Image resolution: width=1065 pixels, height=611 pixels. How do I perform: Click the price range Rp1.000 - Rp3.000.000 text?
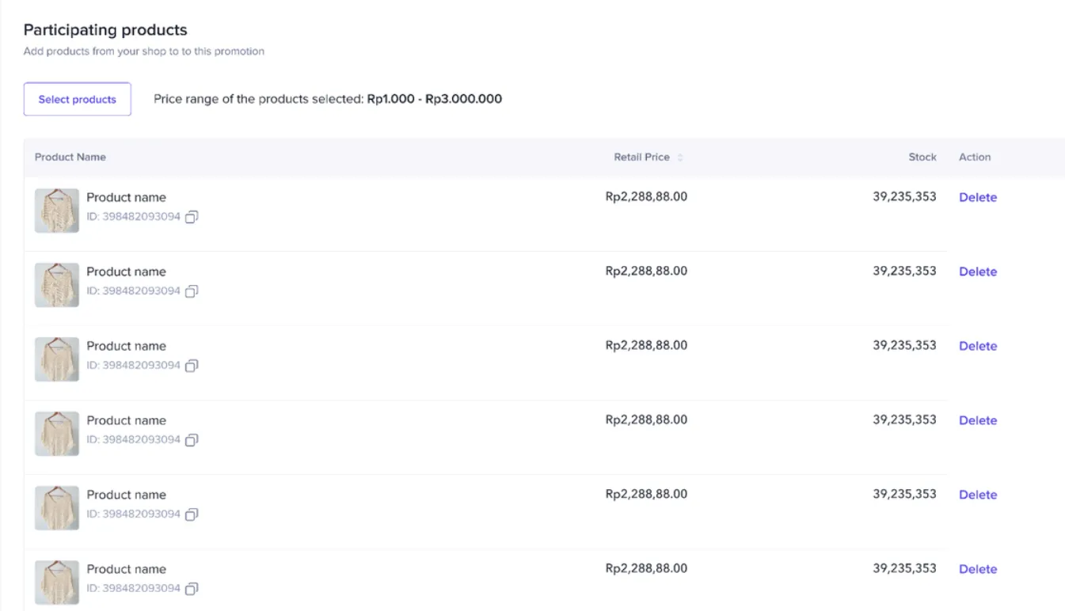tap(435, 99)
